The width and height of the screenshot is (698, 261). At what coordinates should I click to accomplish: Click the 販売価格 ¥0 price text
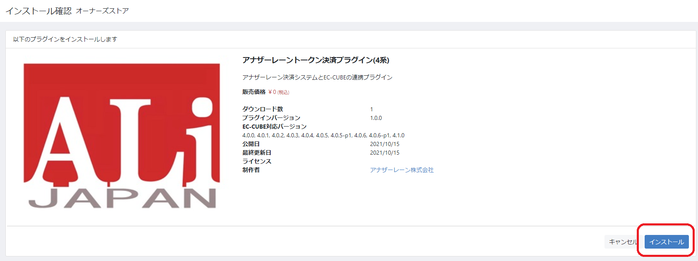pos(266,92)
